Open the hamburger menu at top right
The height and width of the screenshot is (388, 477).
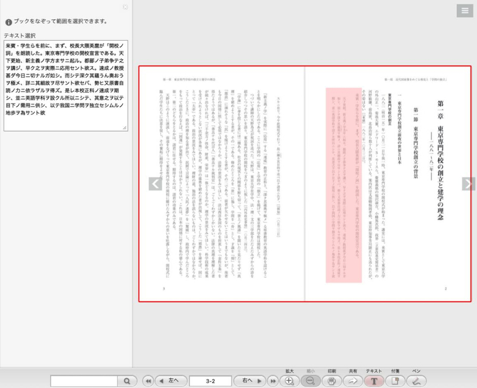coord(464,11)
